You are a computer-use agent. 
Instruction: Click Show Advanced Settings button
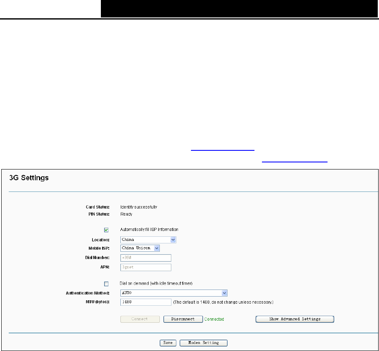295,319
